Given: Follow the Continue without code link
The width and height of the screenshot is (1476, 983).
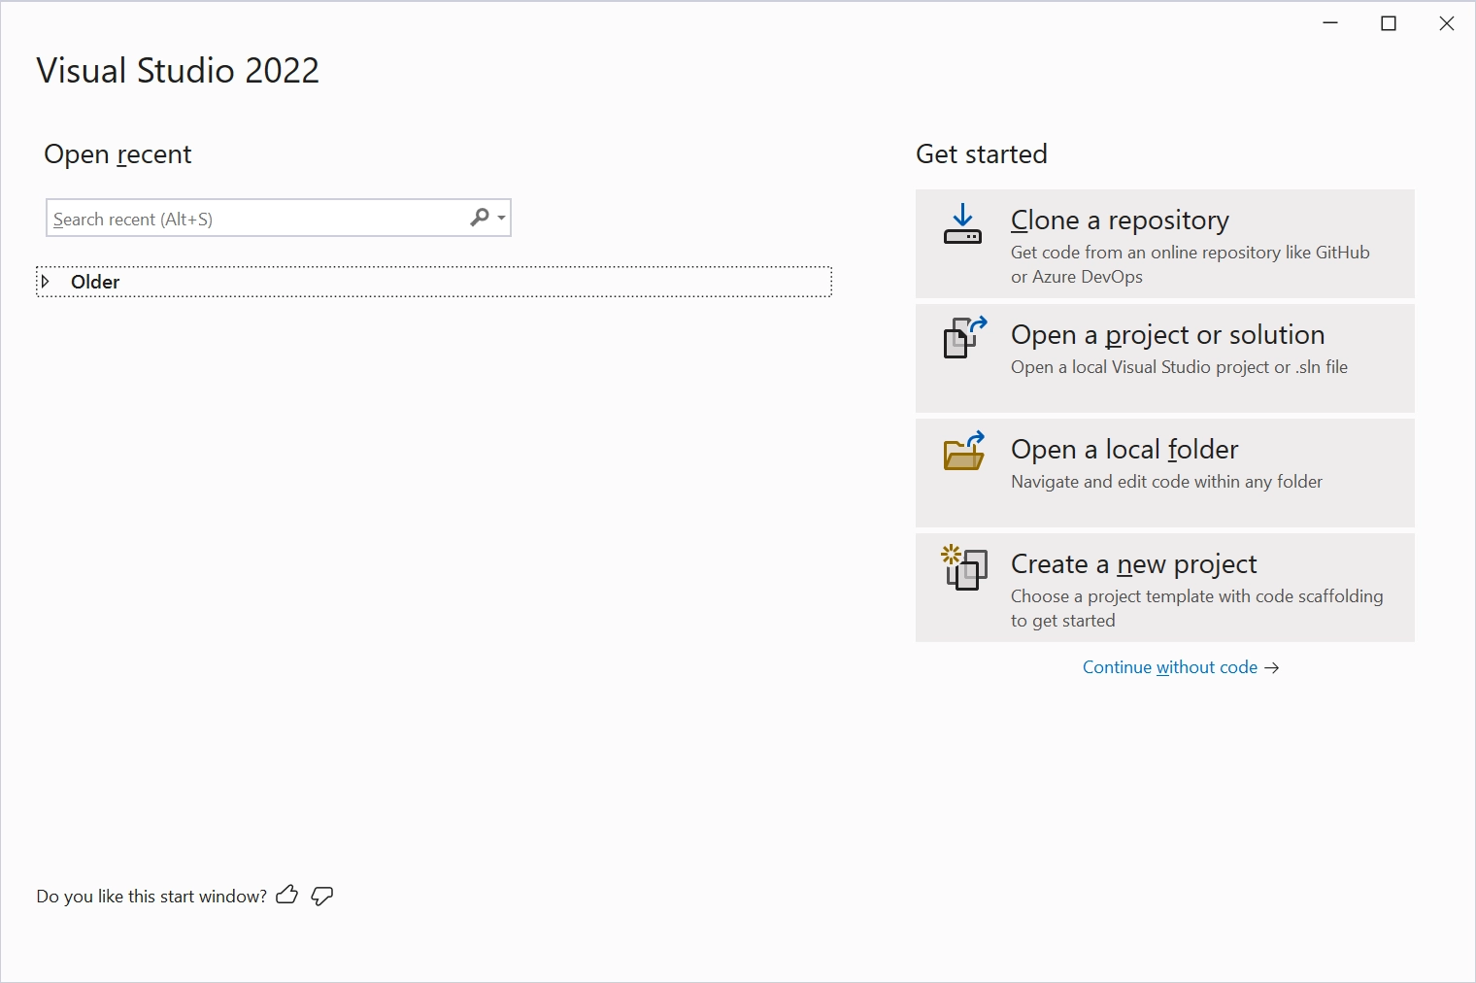Looking at the screenshot, I should pyautogui.click(x=1169, y=667).
